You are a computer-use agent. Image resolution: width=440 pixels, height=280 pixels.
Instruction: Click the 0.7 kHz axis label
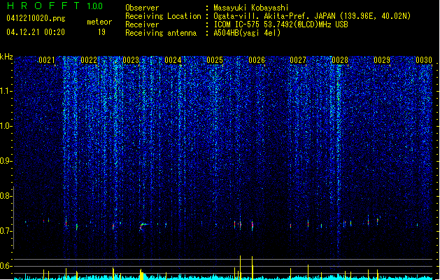pyautogui.click(x=6, y=231)
